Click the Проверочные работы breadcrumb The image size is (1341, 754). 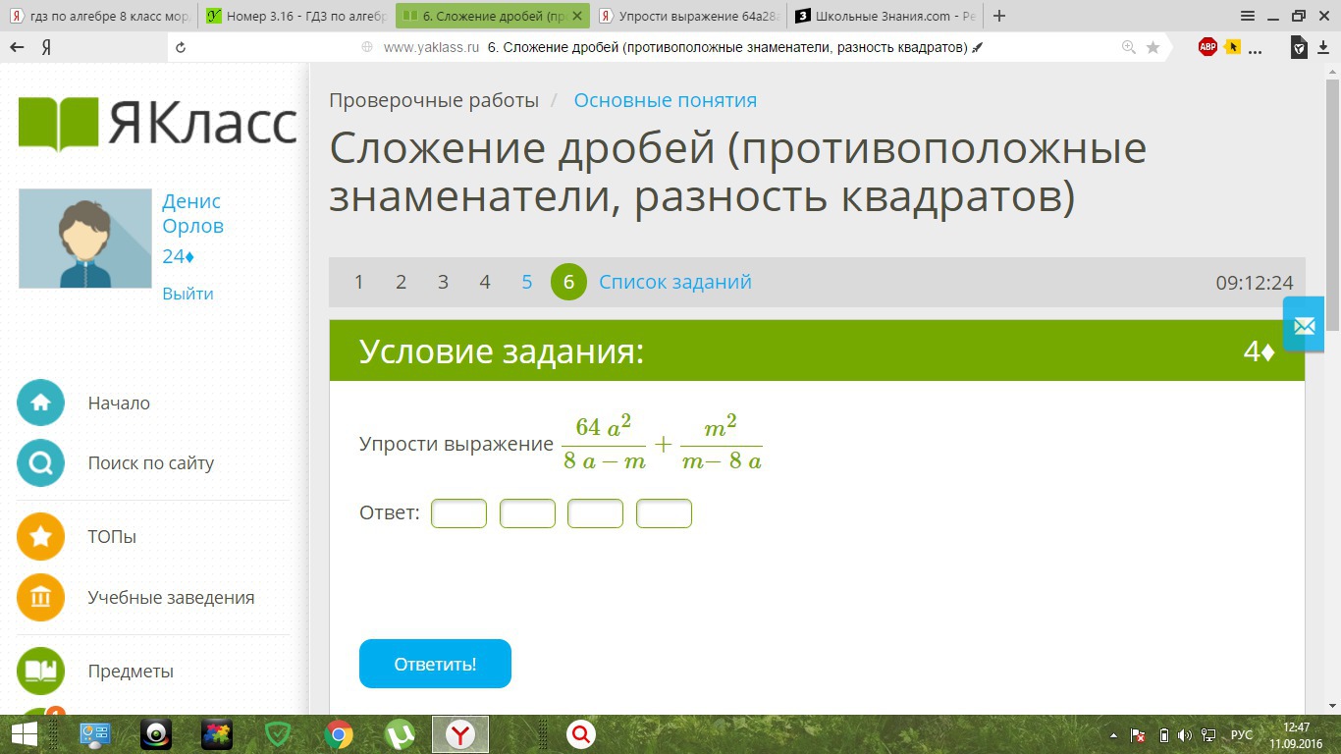pyautogui.click(x=434, y=100)
